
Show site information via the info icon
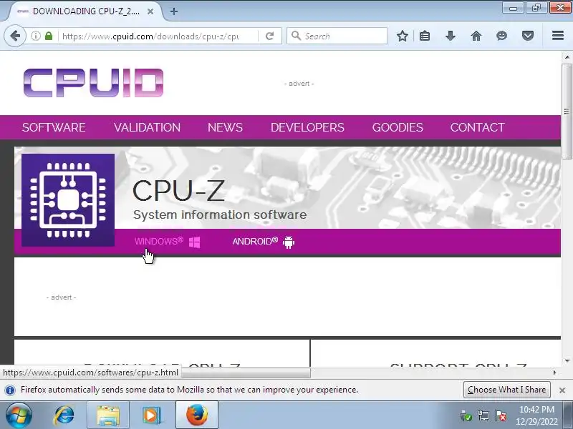click(x=35, y=36)
